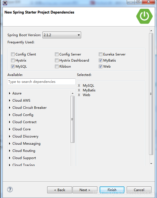This screenshot has height=198, width=157.
Task: Expand the Cloud Circuit Breaker category
Action: [10, 108]
